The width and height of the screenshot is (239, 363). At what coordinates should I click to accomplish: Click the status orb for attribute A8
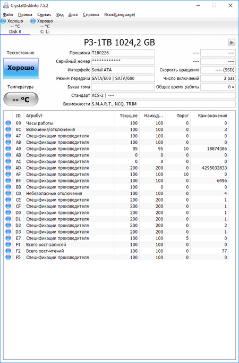pyautogui.click(x=8, y=142)
